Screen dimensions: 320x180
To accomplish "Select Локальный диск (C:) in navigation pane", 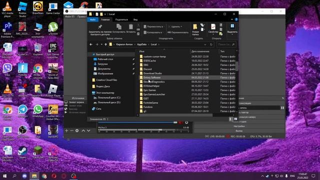I will click(109, 97).
